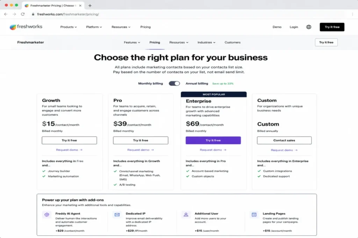Select the Pricing tab in Freshmarketer nav

click(x=155, y=42)
